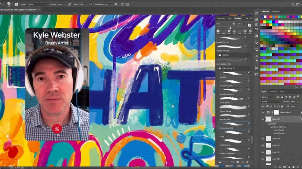Hide the bottom visible layer with eye icon

pyautogui.click(x=262, y=159)
